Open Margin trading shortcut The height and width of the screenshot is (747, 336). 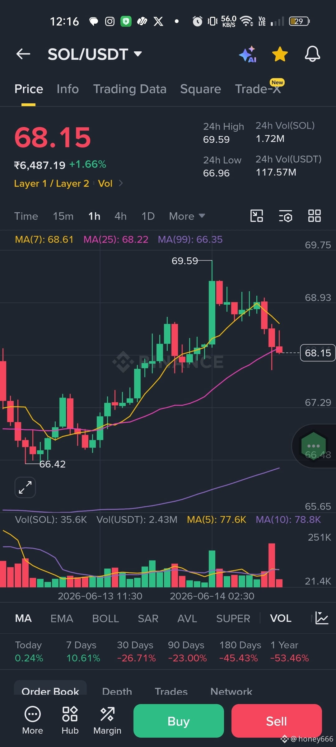coord(107,720)
